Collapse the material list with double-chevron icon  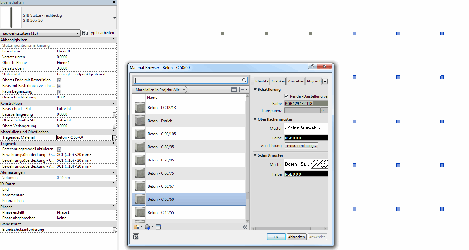click(245, 227)
